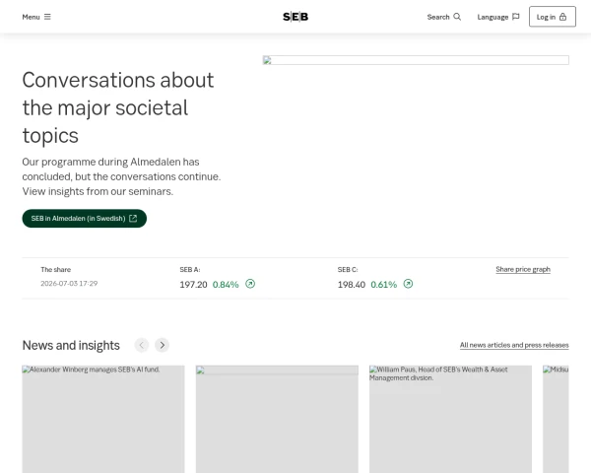This screenshot has height=473, width=591.
Task: Click the SEB C price 198.40
Action: (352, 285)
